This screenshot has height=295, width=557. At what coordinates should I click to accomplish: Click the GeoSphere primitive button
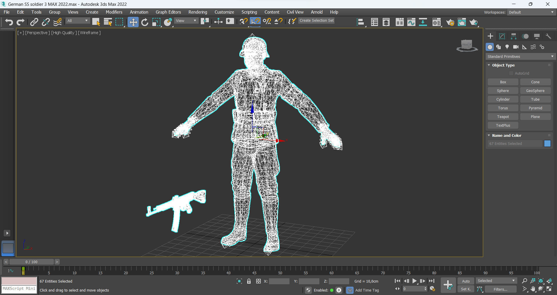click(x=535, y=91)
